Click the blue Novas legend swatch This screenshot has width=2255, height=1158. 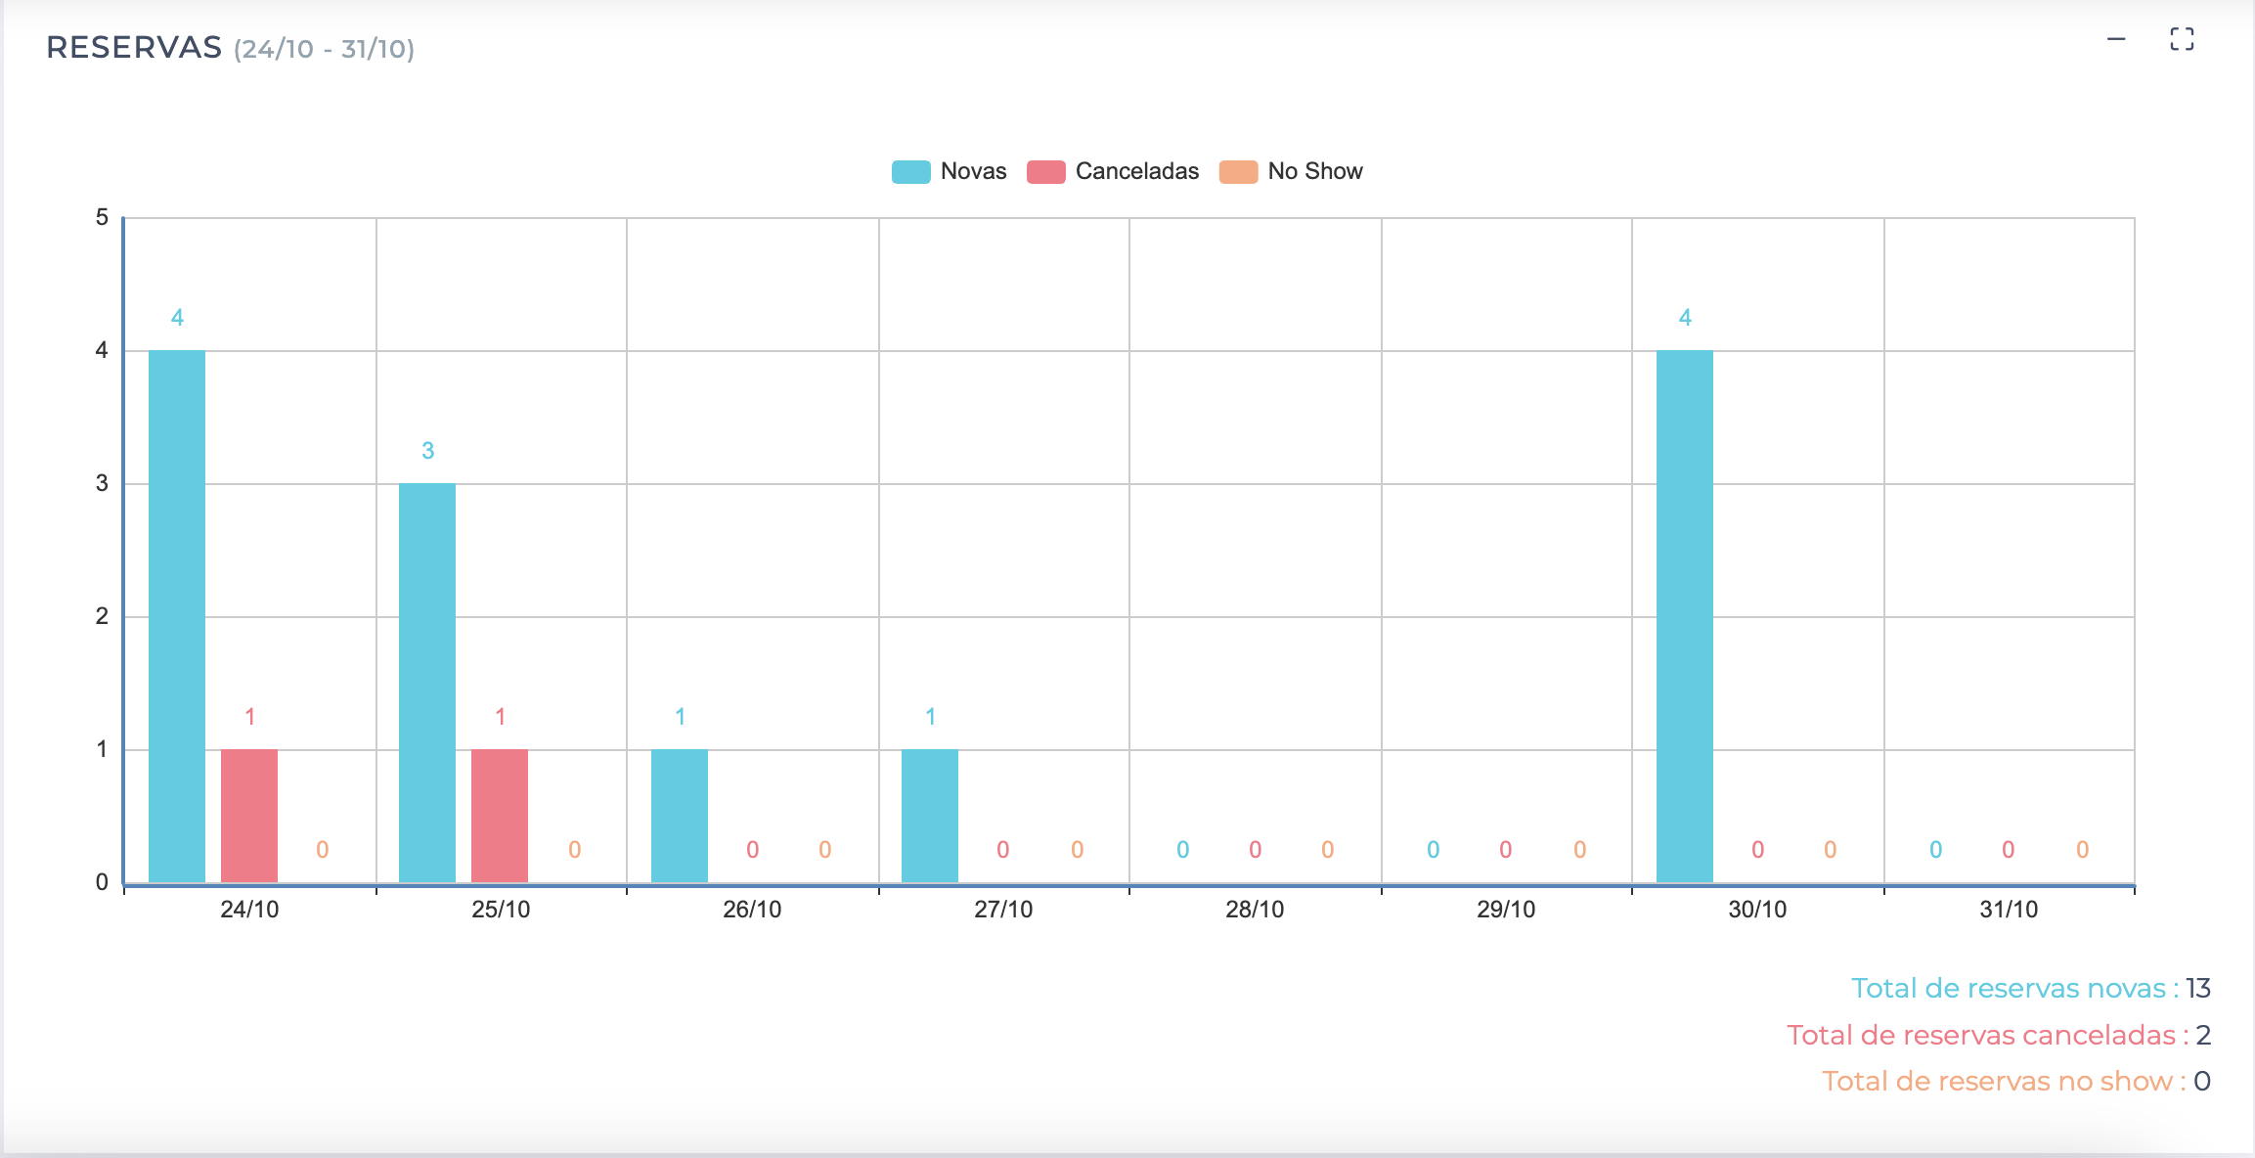pyautogui.click(x=910, y=172)
